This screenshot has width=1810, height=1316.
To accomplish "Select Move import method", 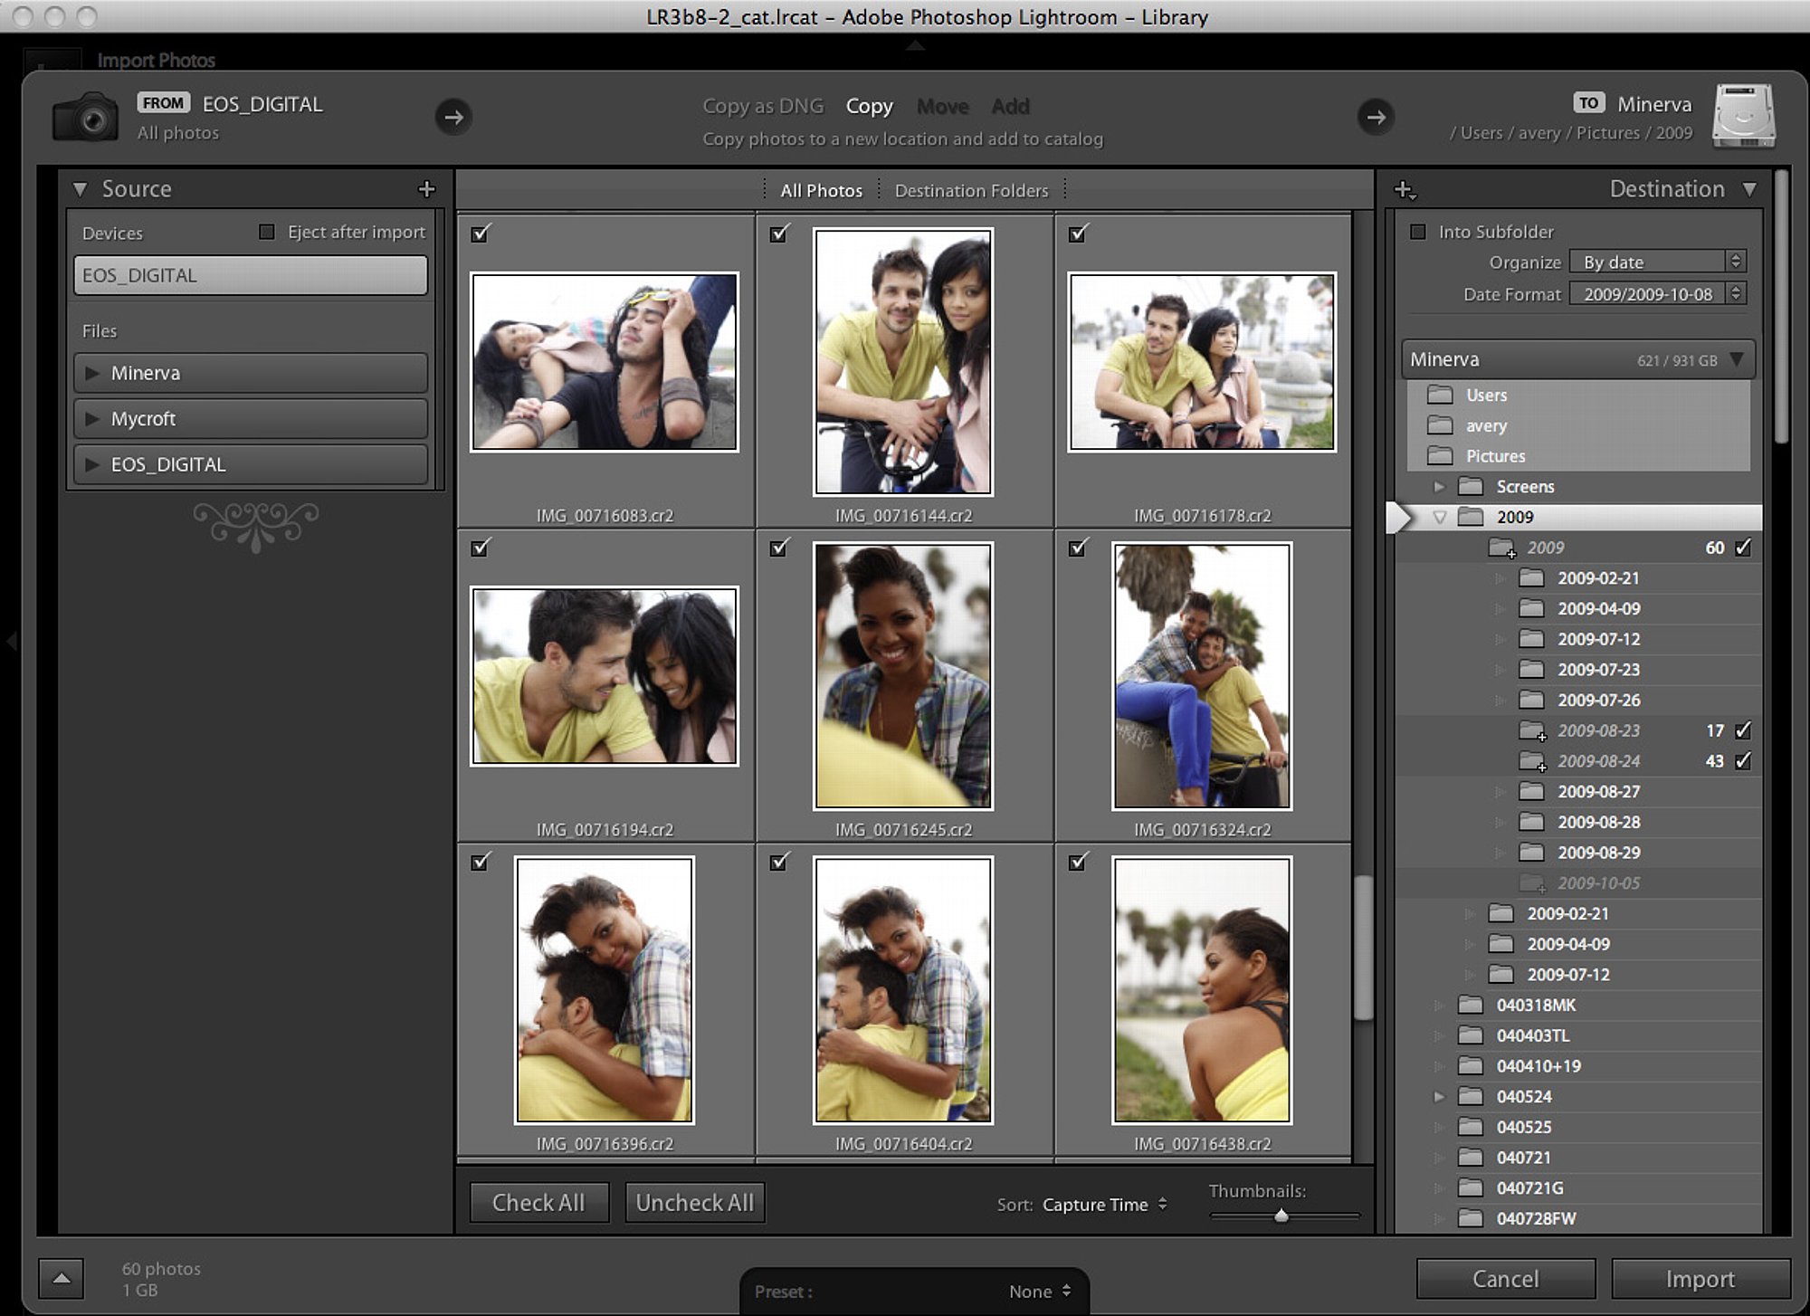I will tap(942, 106).
